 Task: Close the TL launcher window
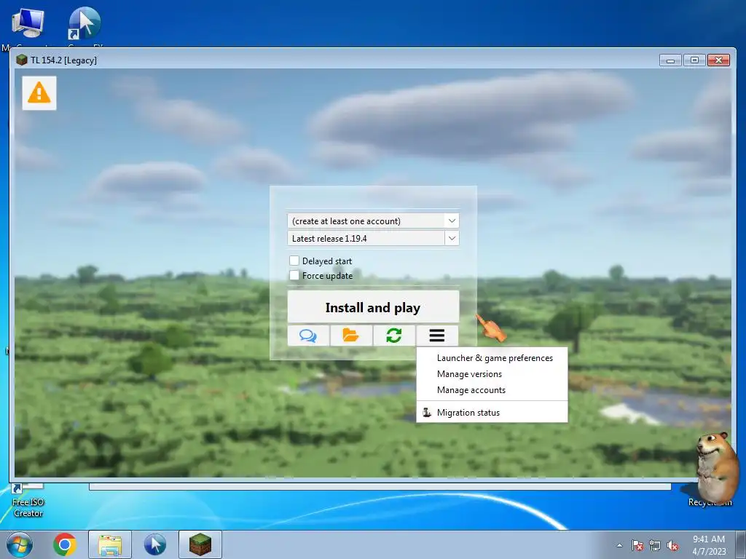(718, 60)
